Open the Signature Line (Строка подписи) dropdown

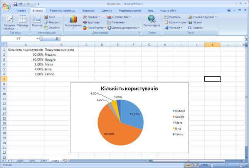[x=202, y=17]
